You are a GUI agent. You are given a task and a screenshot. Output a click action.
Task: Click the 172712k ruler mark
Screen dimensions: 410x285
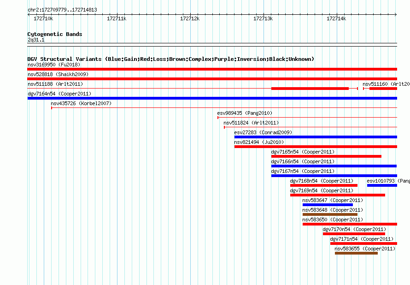tap(190, 18)
